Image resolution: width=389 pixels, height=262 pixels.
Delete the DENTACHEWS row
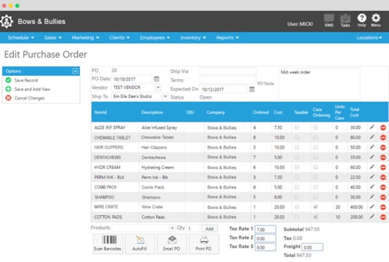(x=383, y=158)
